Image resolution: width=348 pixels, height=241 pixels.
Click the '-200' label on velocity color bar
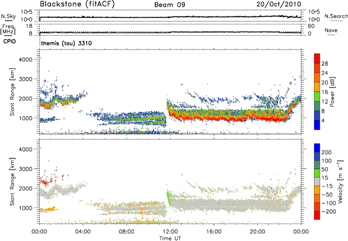click(329, 211)
